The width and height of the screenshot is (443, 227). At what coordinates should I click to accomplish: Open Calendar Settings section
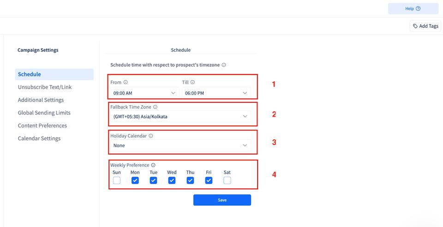(39, 138)
